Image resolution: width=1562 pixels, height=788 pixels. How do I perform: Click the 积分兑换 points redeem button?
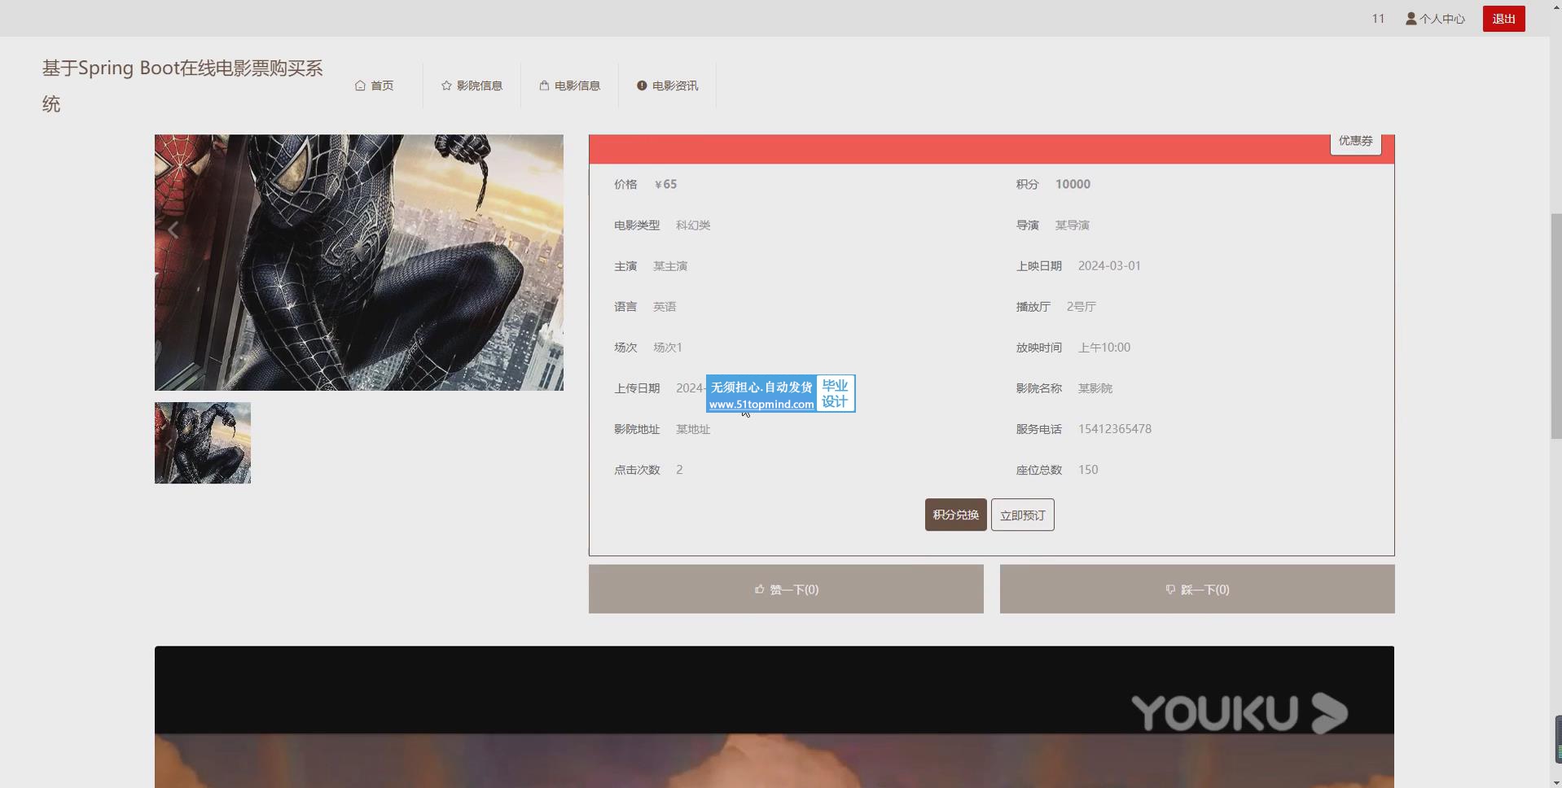955,515
